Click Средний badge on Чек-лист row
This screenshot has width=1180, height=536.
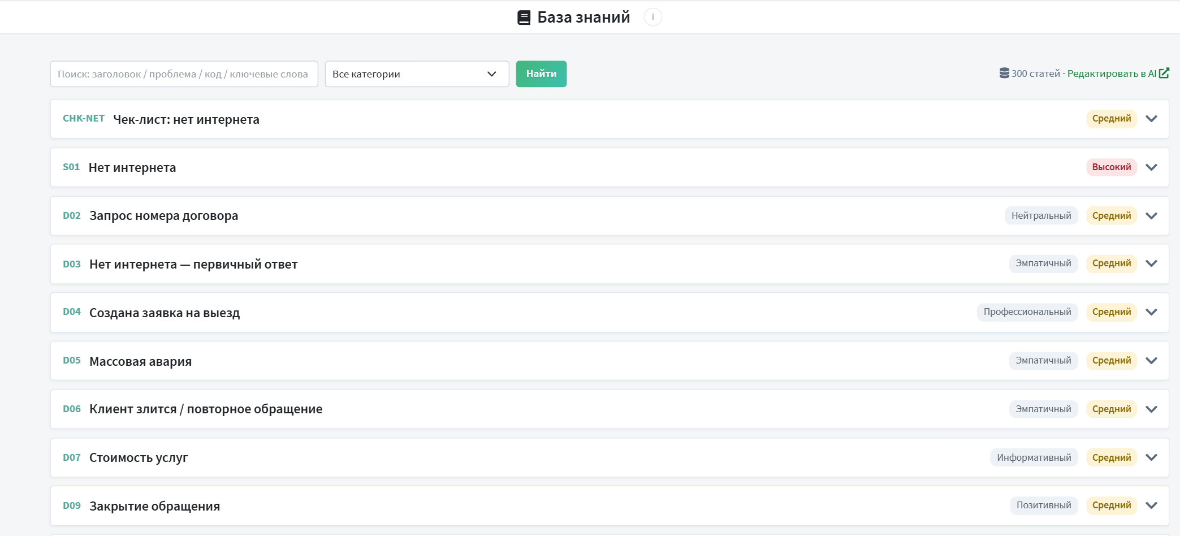click(1112, 118)
